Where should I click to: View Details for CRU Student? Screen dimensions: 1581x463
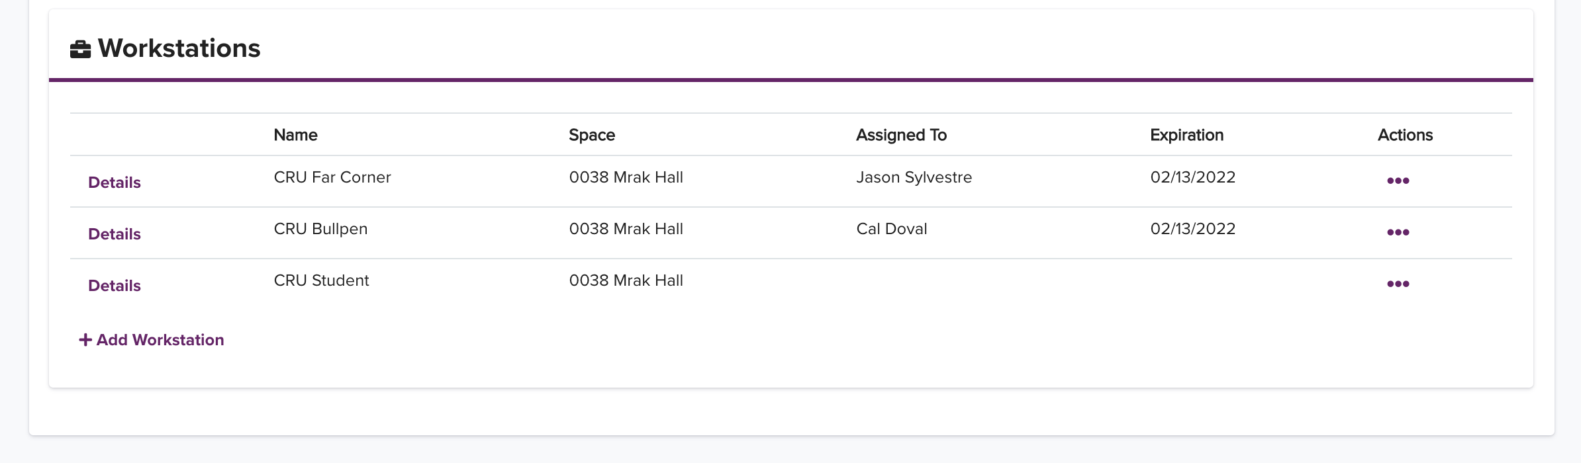click(x=115, y=286)
